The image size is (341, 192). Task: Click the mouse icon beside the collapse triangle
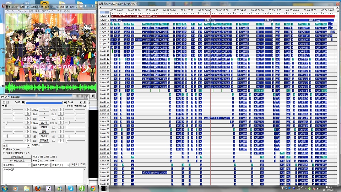tap(6, 106)
